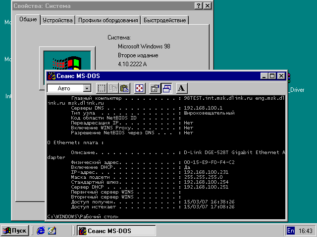Switch to the Быстродействие tab
The image size is (317, 237).
pyautogui.click(x=165, y=20)
